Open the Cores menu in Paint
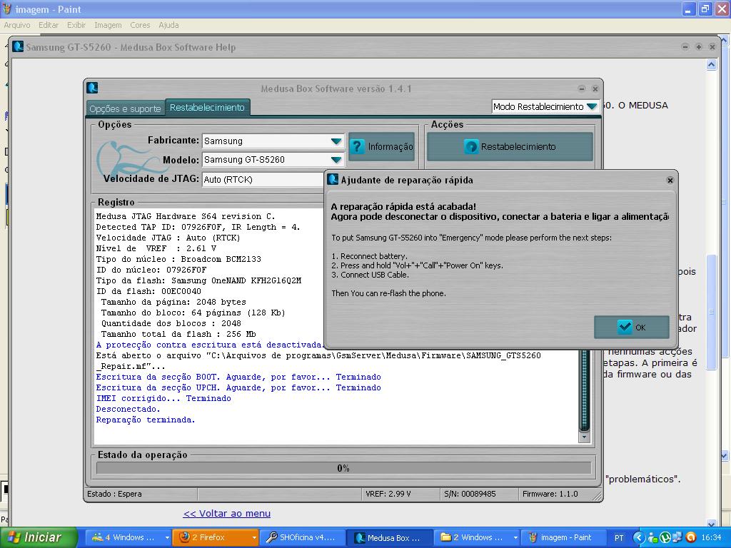 coord(140,25)
